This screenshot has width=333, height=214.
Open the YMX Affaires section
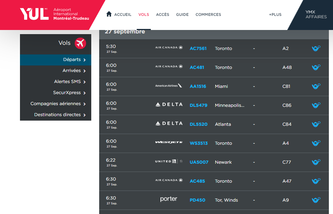316,14
